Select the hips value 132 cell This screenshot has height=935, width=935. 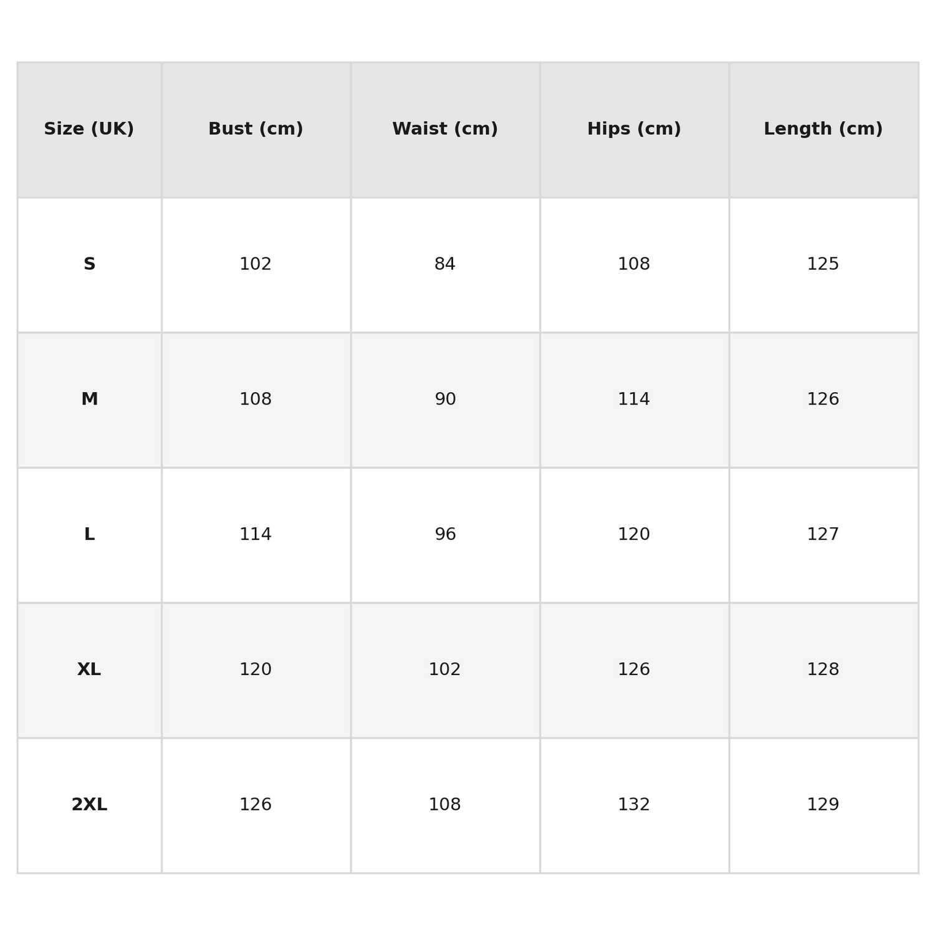(634, 805)
